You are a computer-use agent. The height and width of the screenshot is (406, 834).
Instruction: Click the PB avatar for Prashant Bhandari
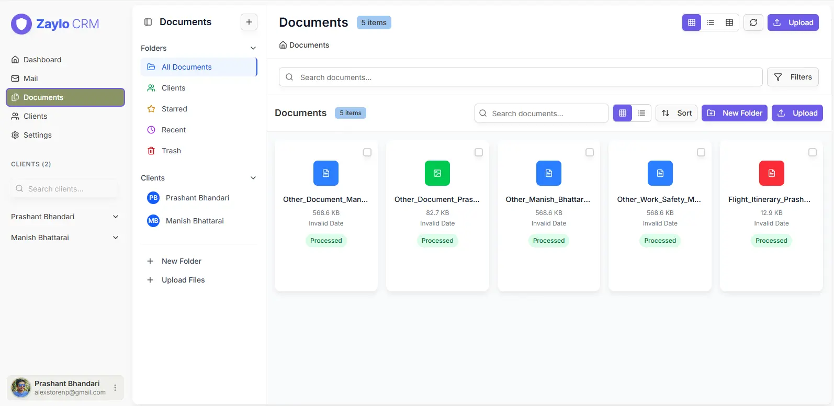point(153,198)
